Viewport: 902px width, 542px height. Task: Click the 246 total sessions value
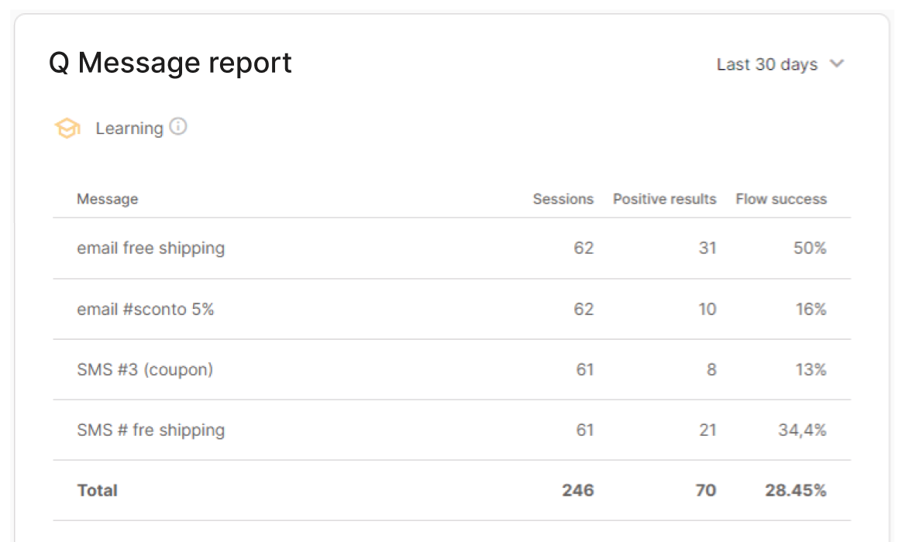[x=578, y=490]
